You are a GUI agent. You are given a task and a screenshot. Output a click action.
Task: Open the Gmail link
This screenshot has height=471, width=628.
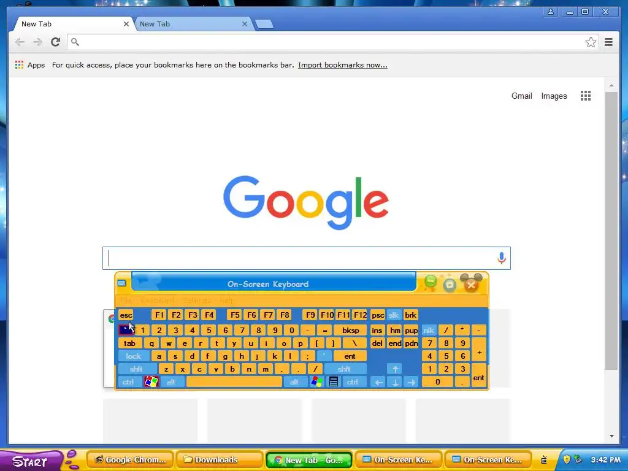point(521,96)
